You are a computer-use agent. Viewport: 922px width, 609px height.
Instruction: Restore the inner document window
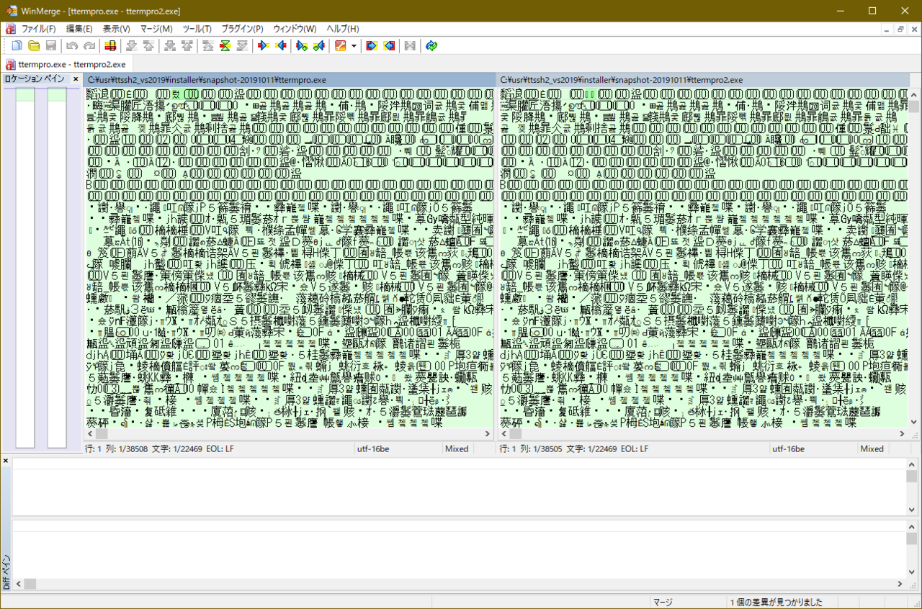pyautogui.click(x=900, y=29)
